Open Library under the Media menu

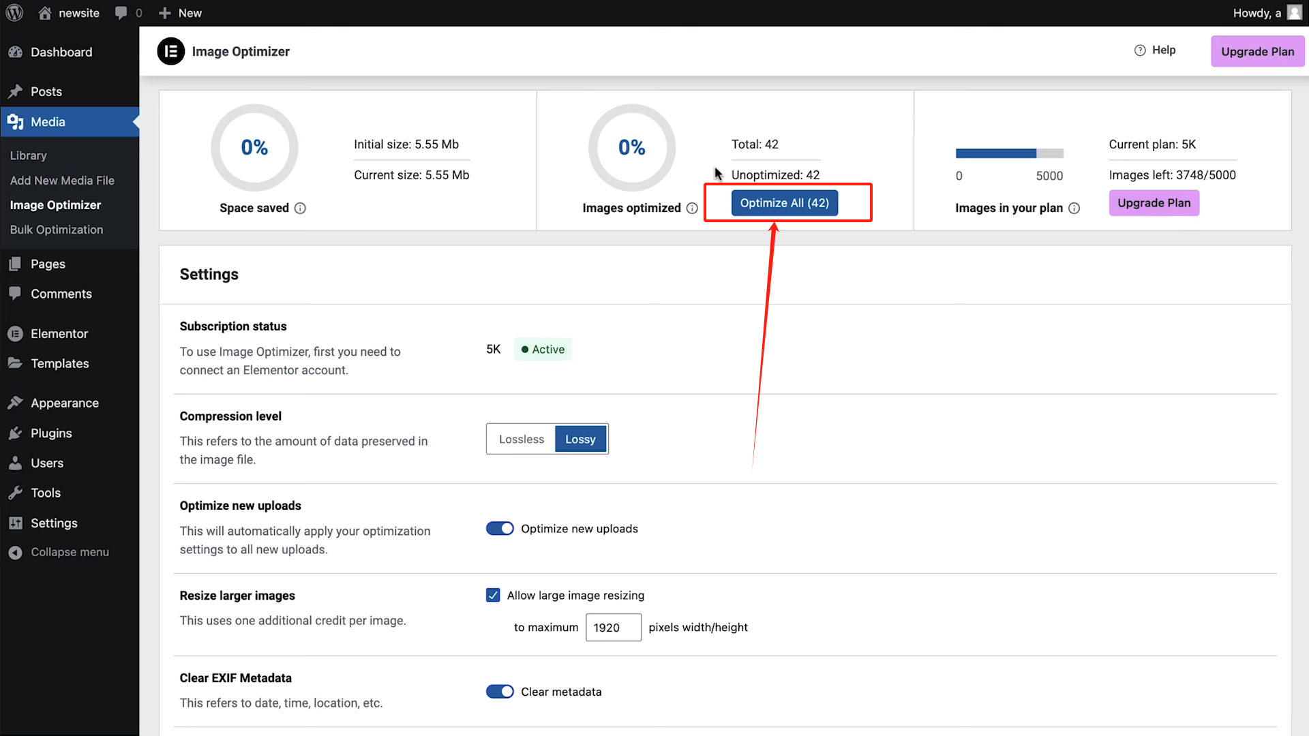[28, 155]
